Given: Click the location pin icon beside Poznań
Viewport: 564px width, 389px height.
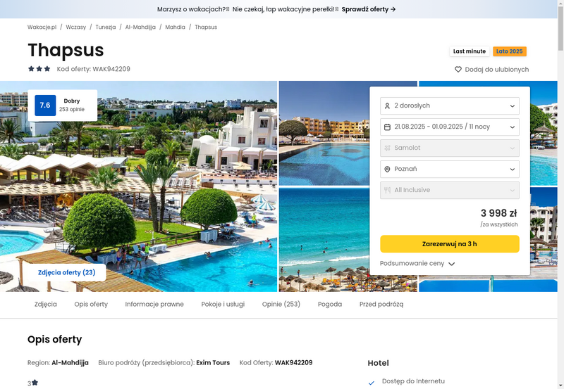Looking at the screenshot, I should (387, 169).
